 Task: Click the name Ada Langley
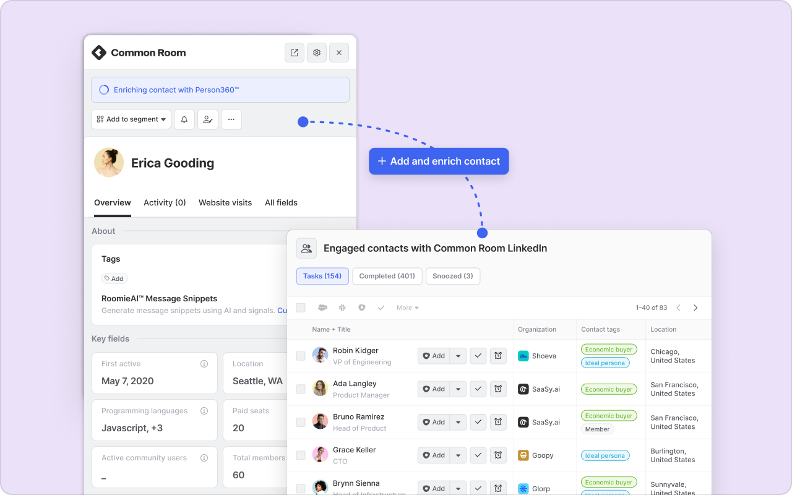point(355,384)
